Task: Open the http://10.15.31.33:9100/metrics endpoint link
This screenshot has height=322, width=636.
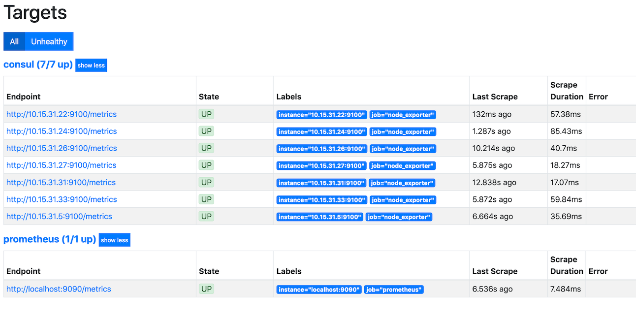Action: (x=61, y=199)
